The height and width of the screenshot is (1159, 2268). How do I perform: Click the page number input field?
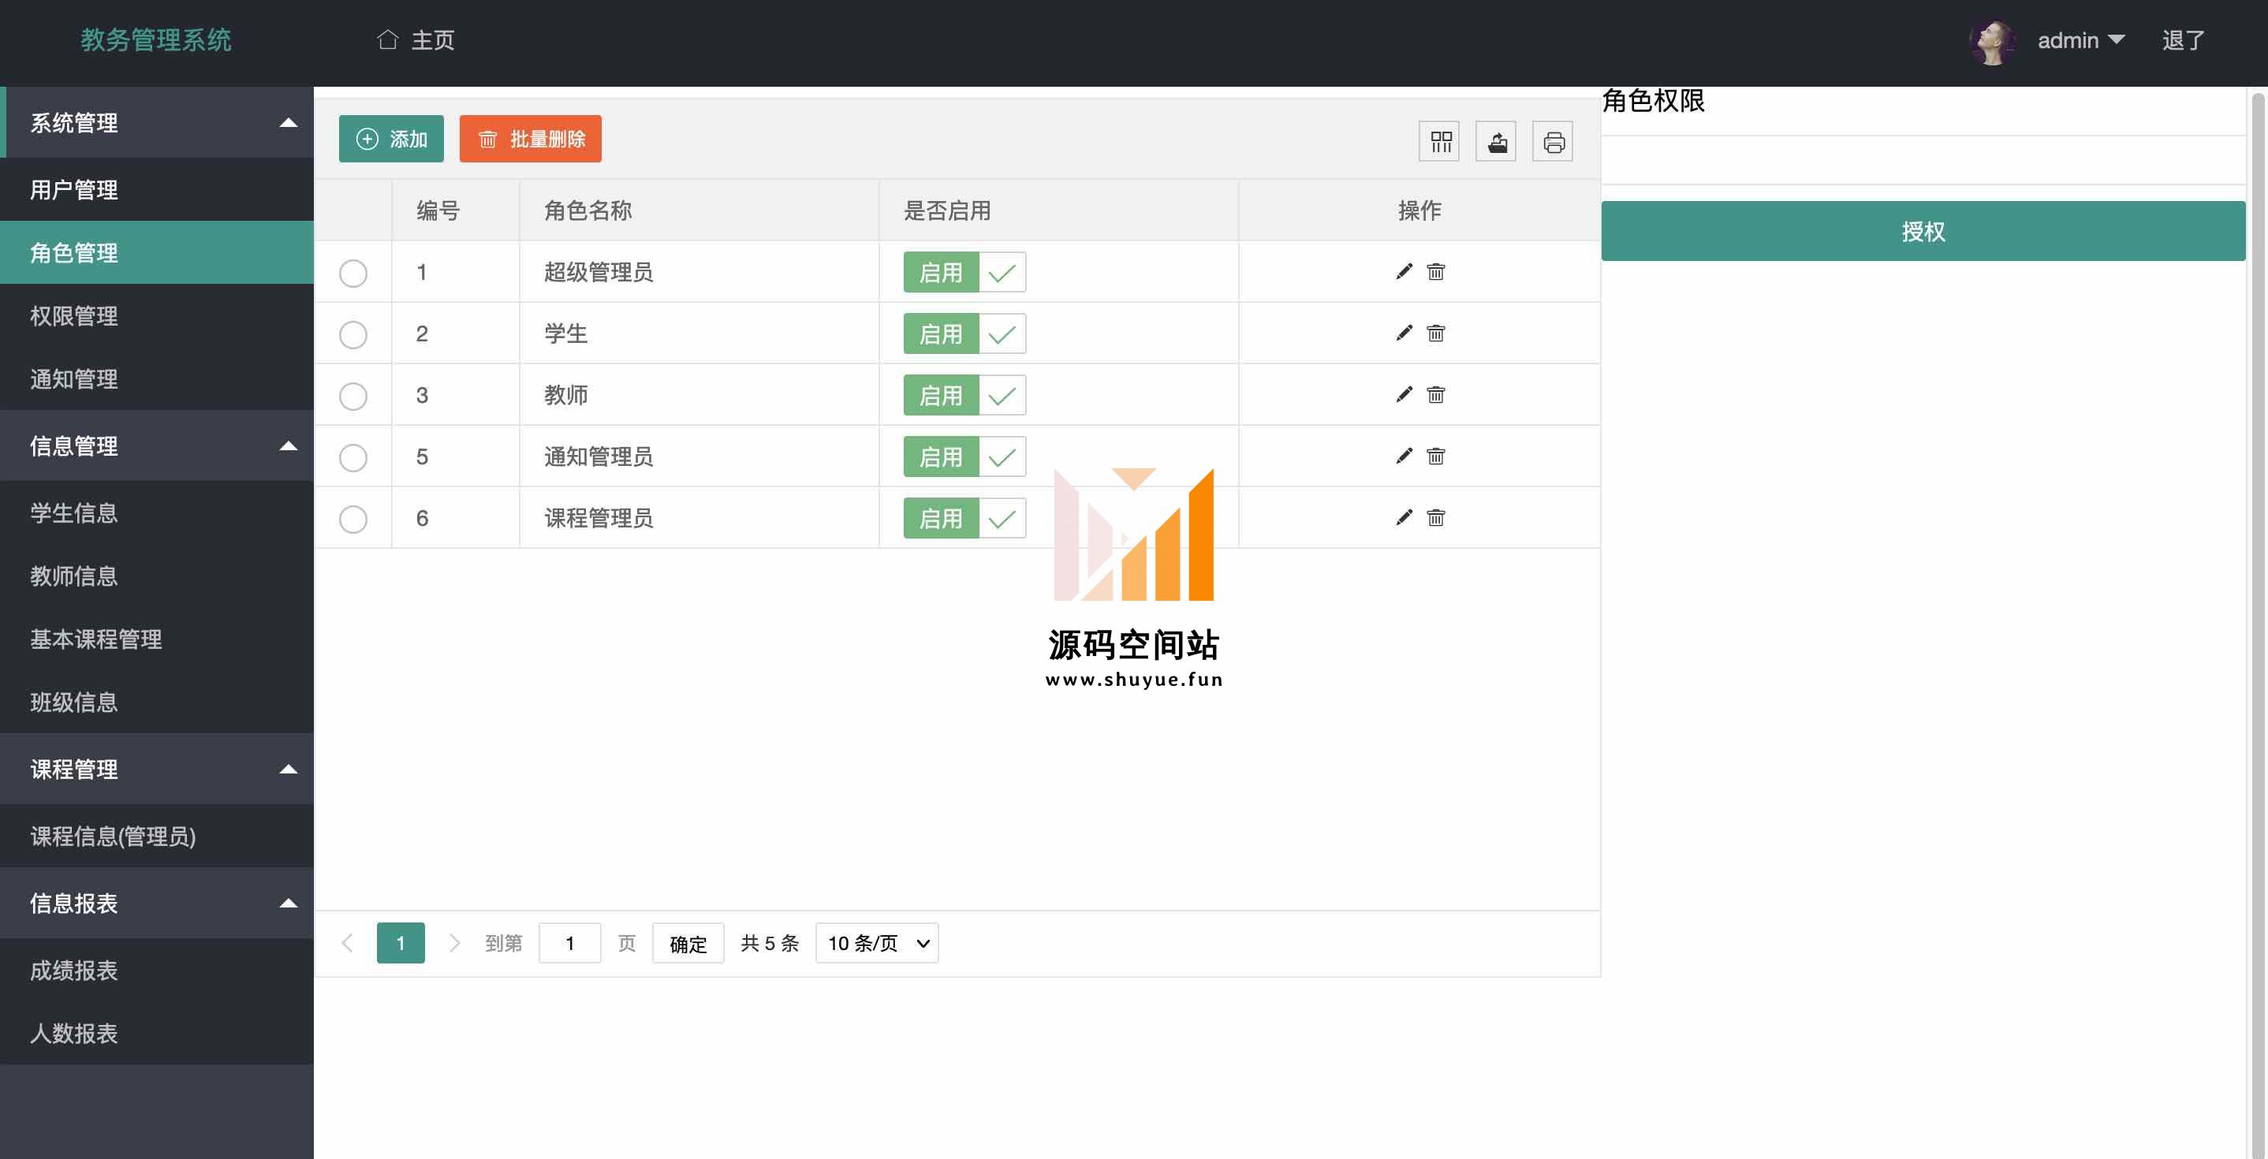point(569,944)
